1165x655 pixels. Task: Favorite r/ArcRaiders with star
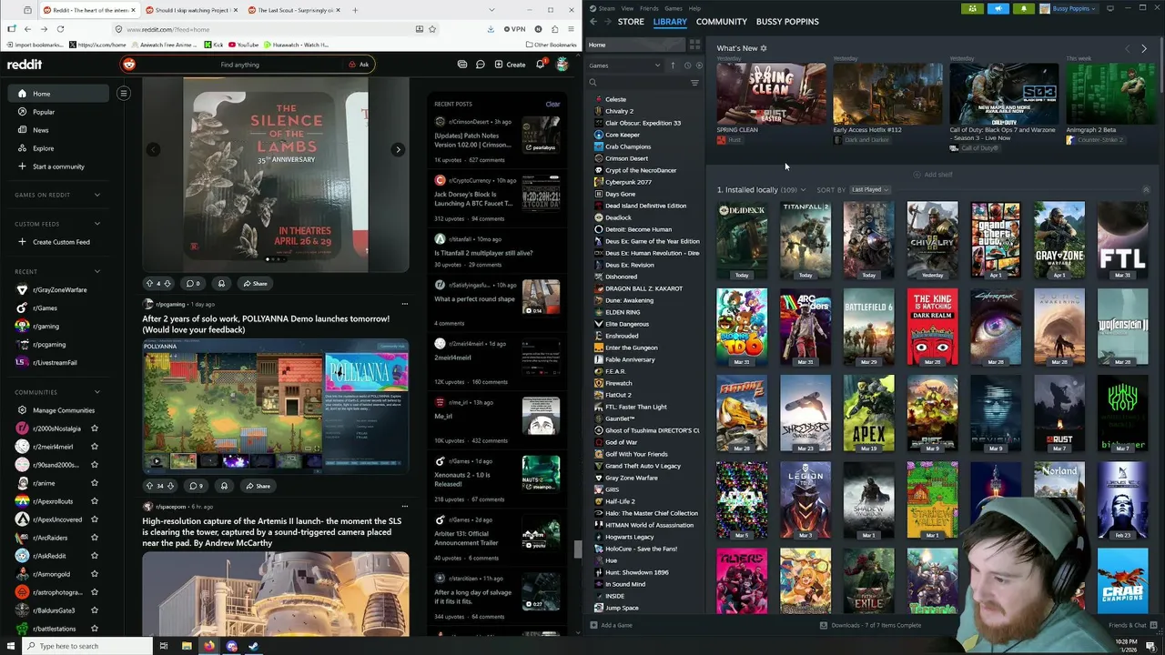point(94,538)
